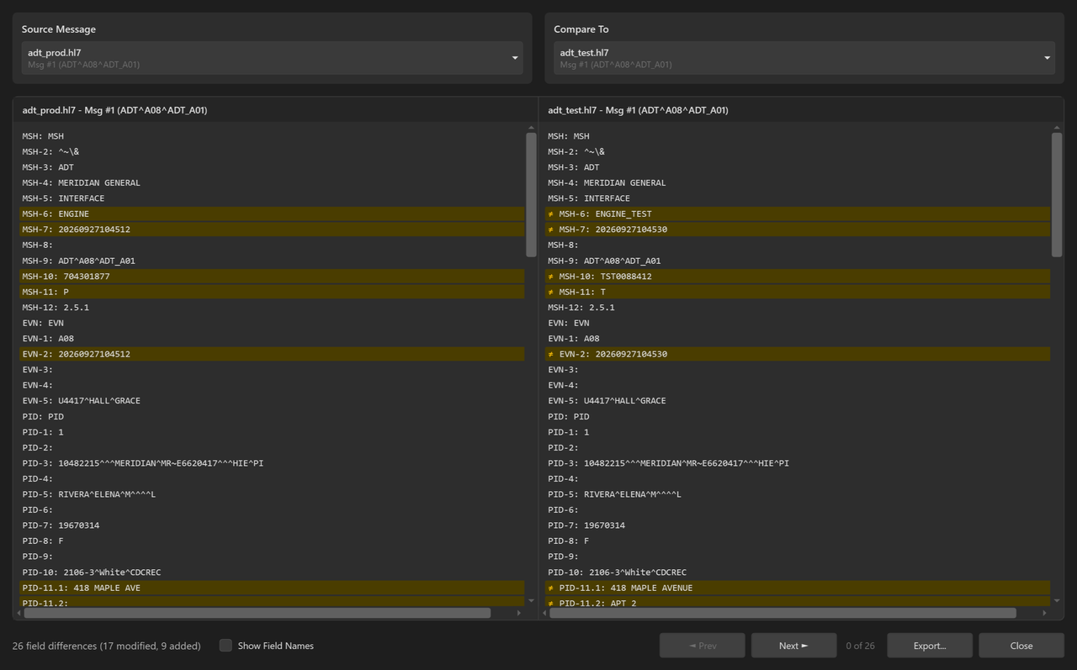The width and height of the screenshot is (1077, 670).
Task: Click the not-equal icon beside MSH-11: T
Action: pos(550,292)
